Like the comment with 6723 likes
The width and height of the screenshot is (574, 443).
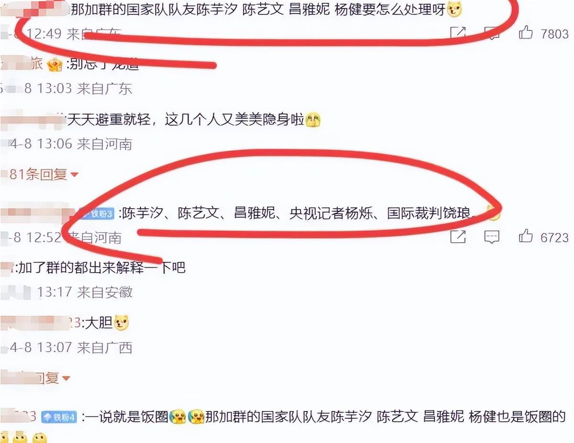click(526, 236)
